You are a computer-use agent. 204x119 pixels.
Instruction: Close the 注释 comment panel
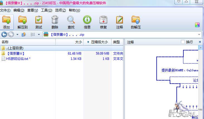200,42
